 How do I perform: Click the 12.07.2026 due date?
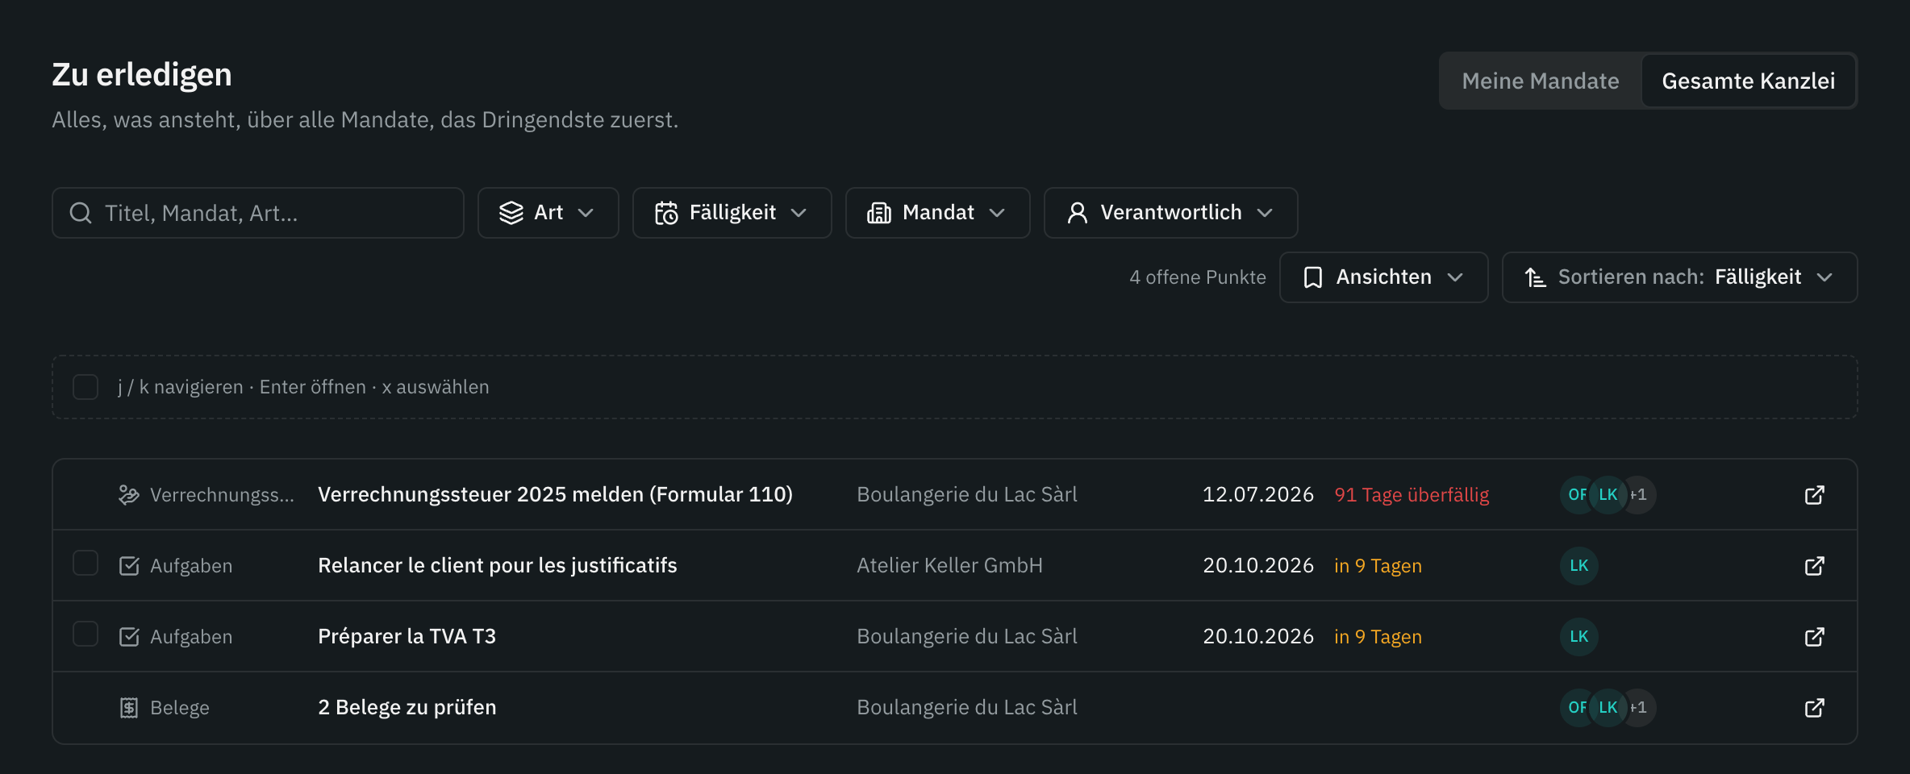pos(1258,494)
